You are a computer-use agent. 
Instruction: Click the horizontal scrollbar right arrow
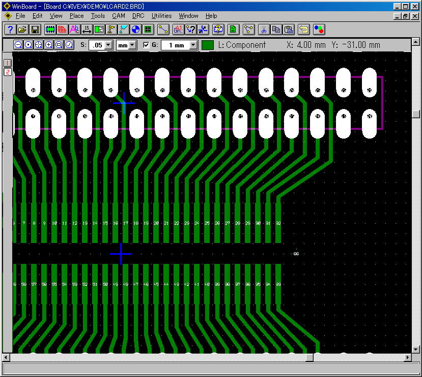pyautogui.click(x=408, y=357)
